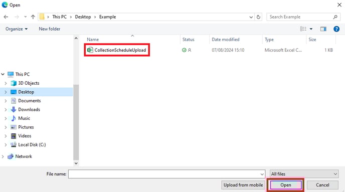Click the Back navigation arrow
Viewport: 345px width, 192px height.
coord(6,17)
